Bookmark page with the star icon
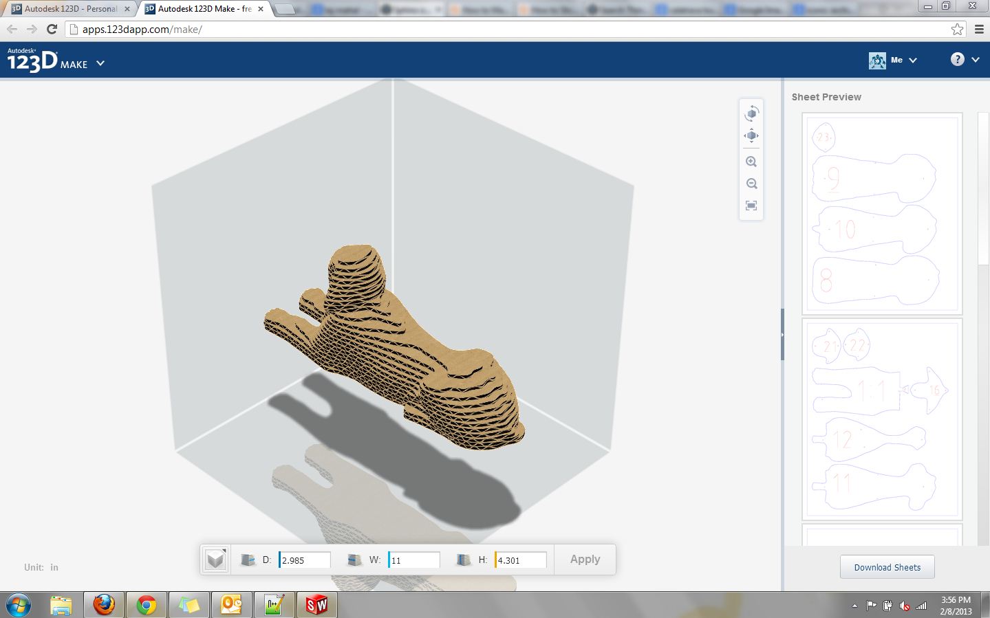990x618 pixels. (957, 29)
